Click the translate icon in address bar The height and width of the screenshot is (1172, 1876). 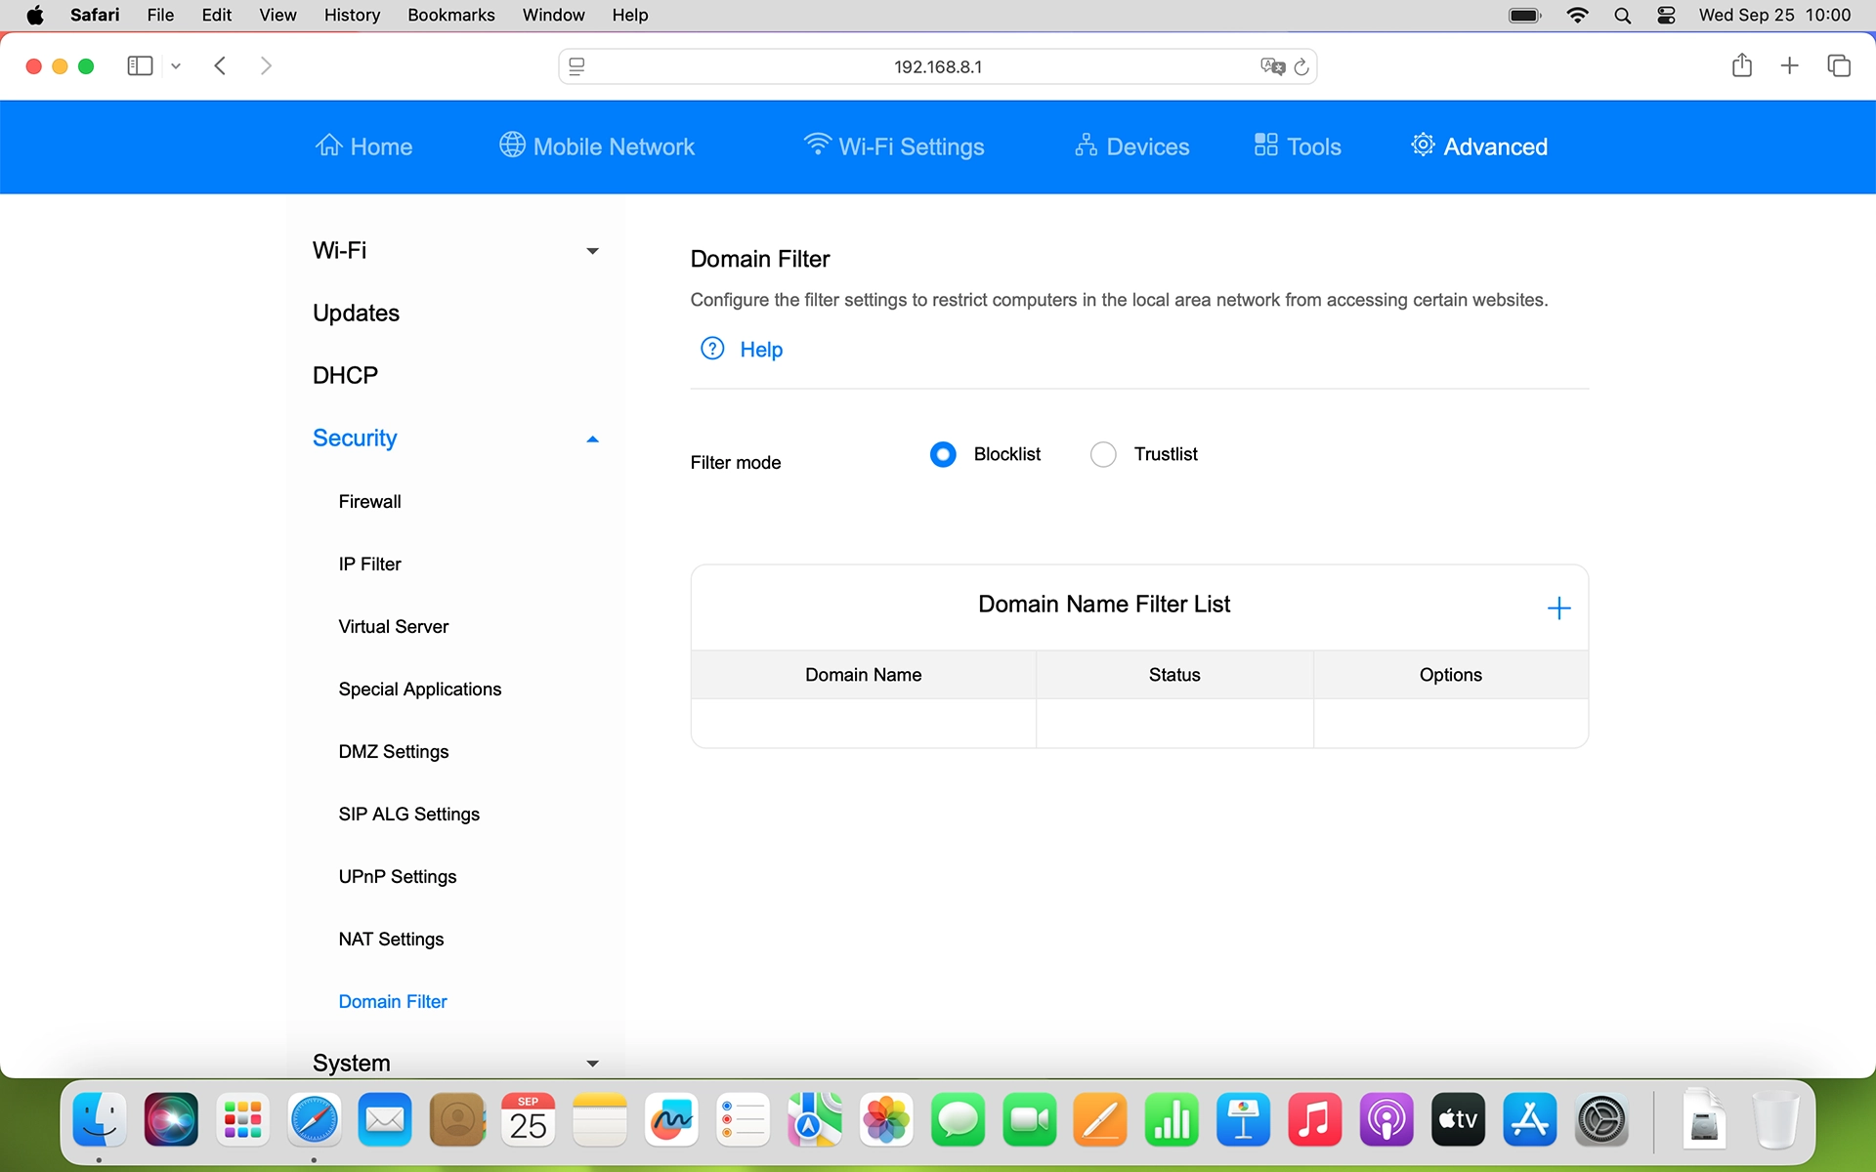[x=1271, y=66]
